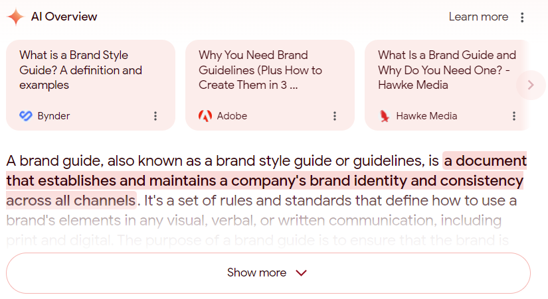Open the three-dot menu on the Hawke Media card

point(514,116)
